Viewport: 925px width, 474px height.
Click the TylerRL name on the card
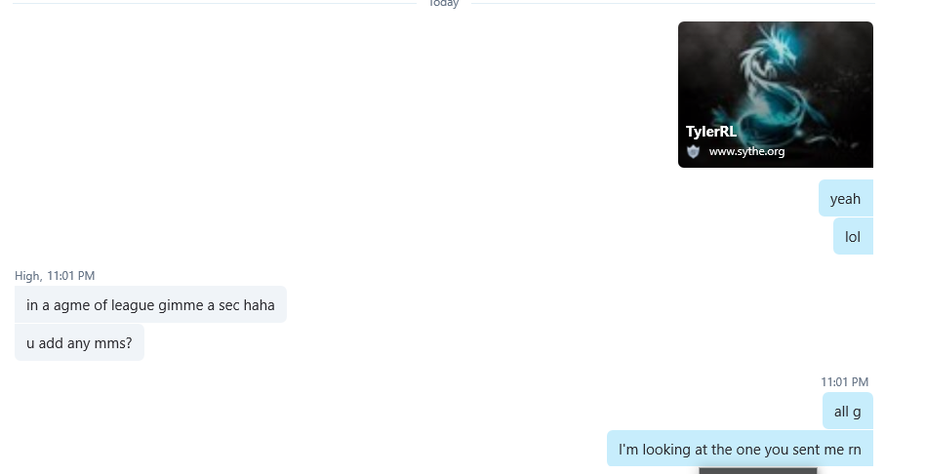(711, 132)
